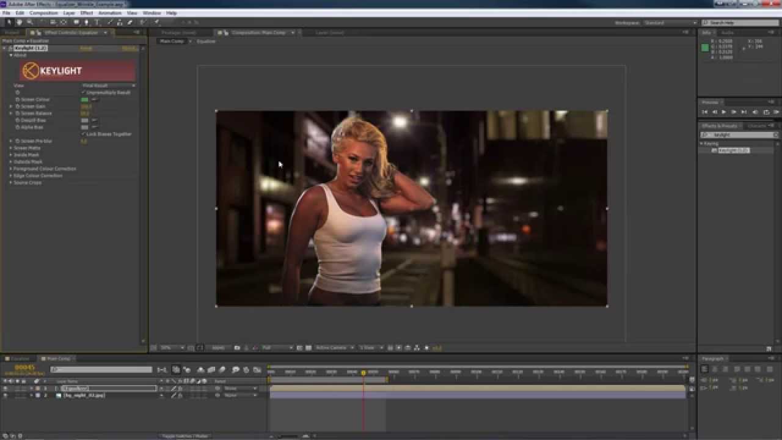Jump to last frame in Preview
782x440 pixels.
744,112
